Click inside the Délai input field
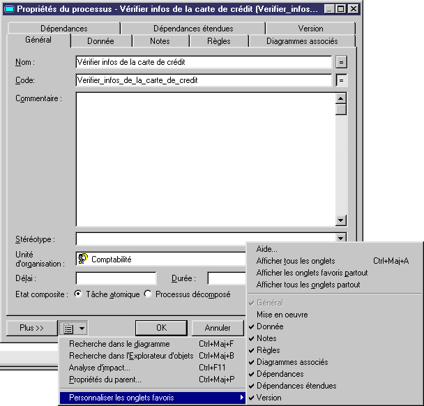This screenshot has height=406, width=424. coord(116,278)
